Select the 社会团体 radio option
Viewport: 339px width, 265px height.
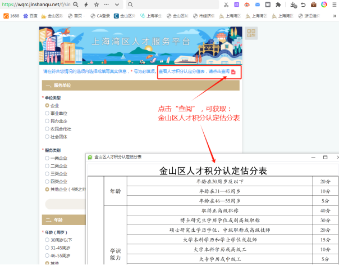(x=47, y=137)
